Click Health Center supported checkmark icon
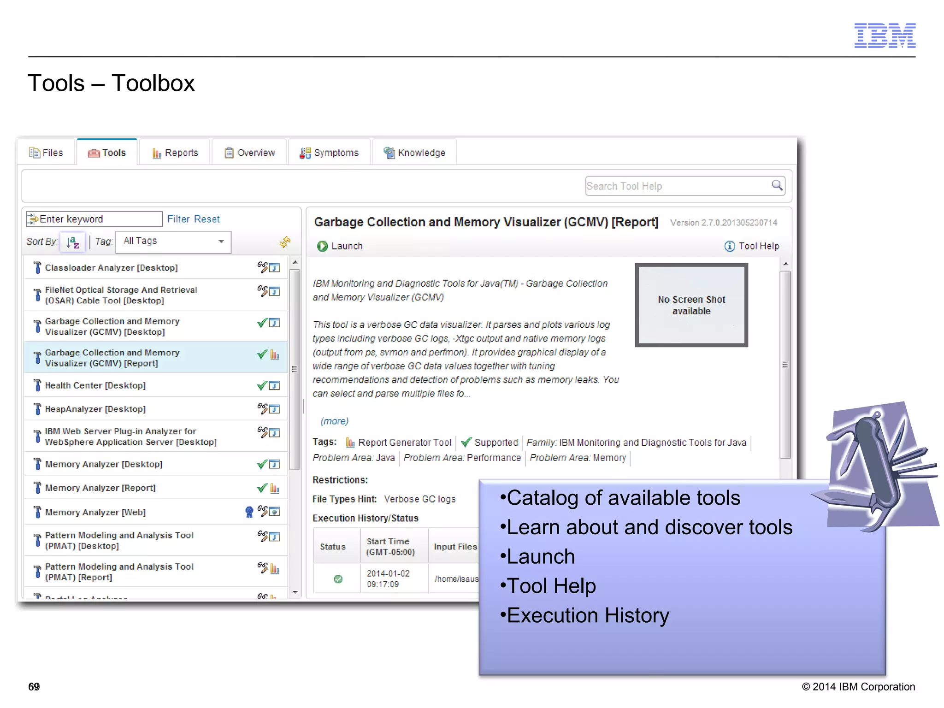 (x=262, y=385)
